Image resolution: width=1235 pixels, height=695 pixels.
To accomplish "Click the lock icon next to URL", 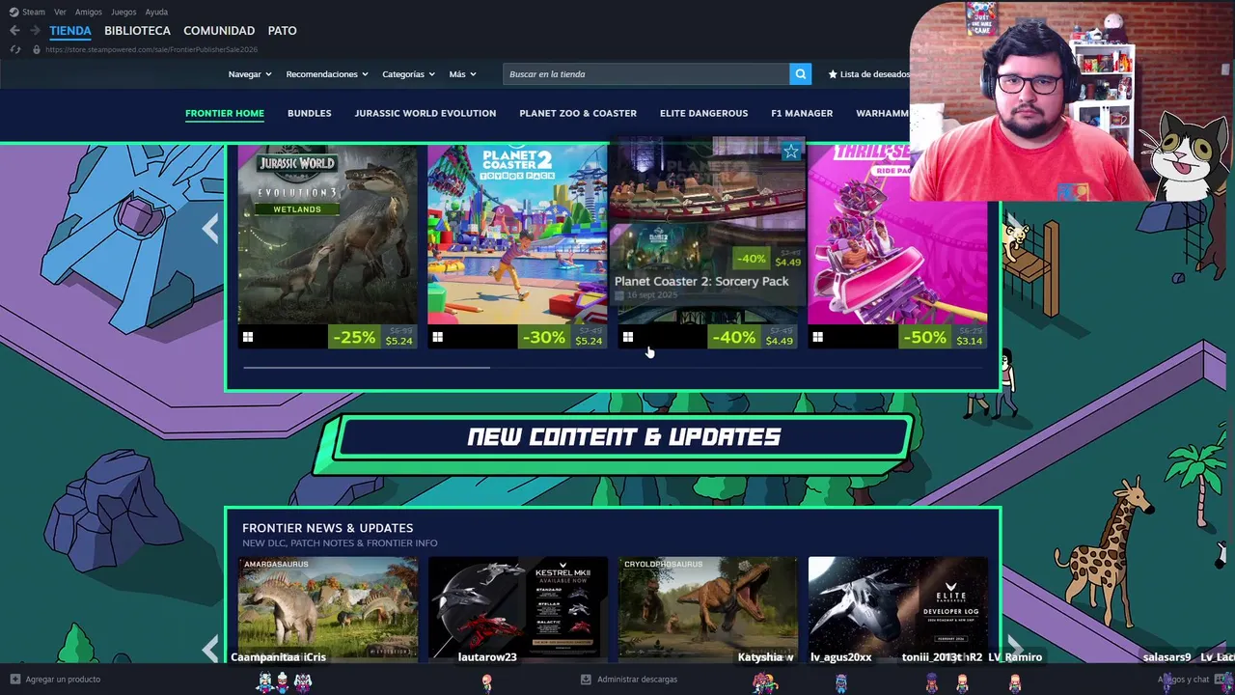I will (37, 49).
